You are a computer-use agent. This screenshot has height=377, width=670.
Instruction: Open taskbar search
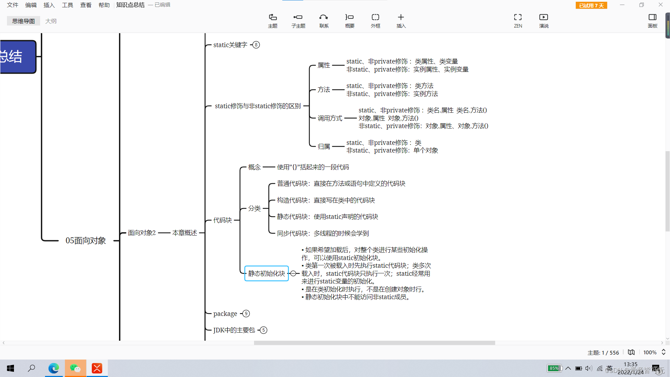coord(31,368)
